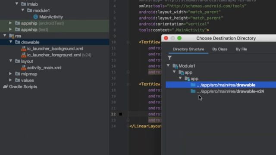Select activity_main.xml in layout folder
The image size is (276, 155).
click(x=44, y=68)
